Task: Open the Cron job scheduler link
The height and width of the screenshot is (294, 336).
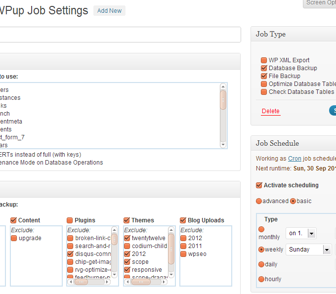Action: tap(294, 159)
